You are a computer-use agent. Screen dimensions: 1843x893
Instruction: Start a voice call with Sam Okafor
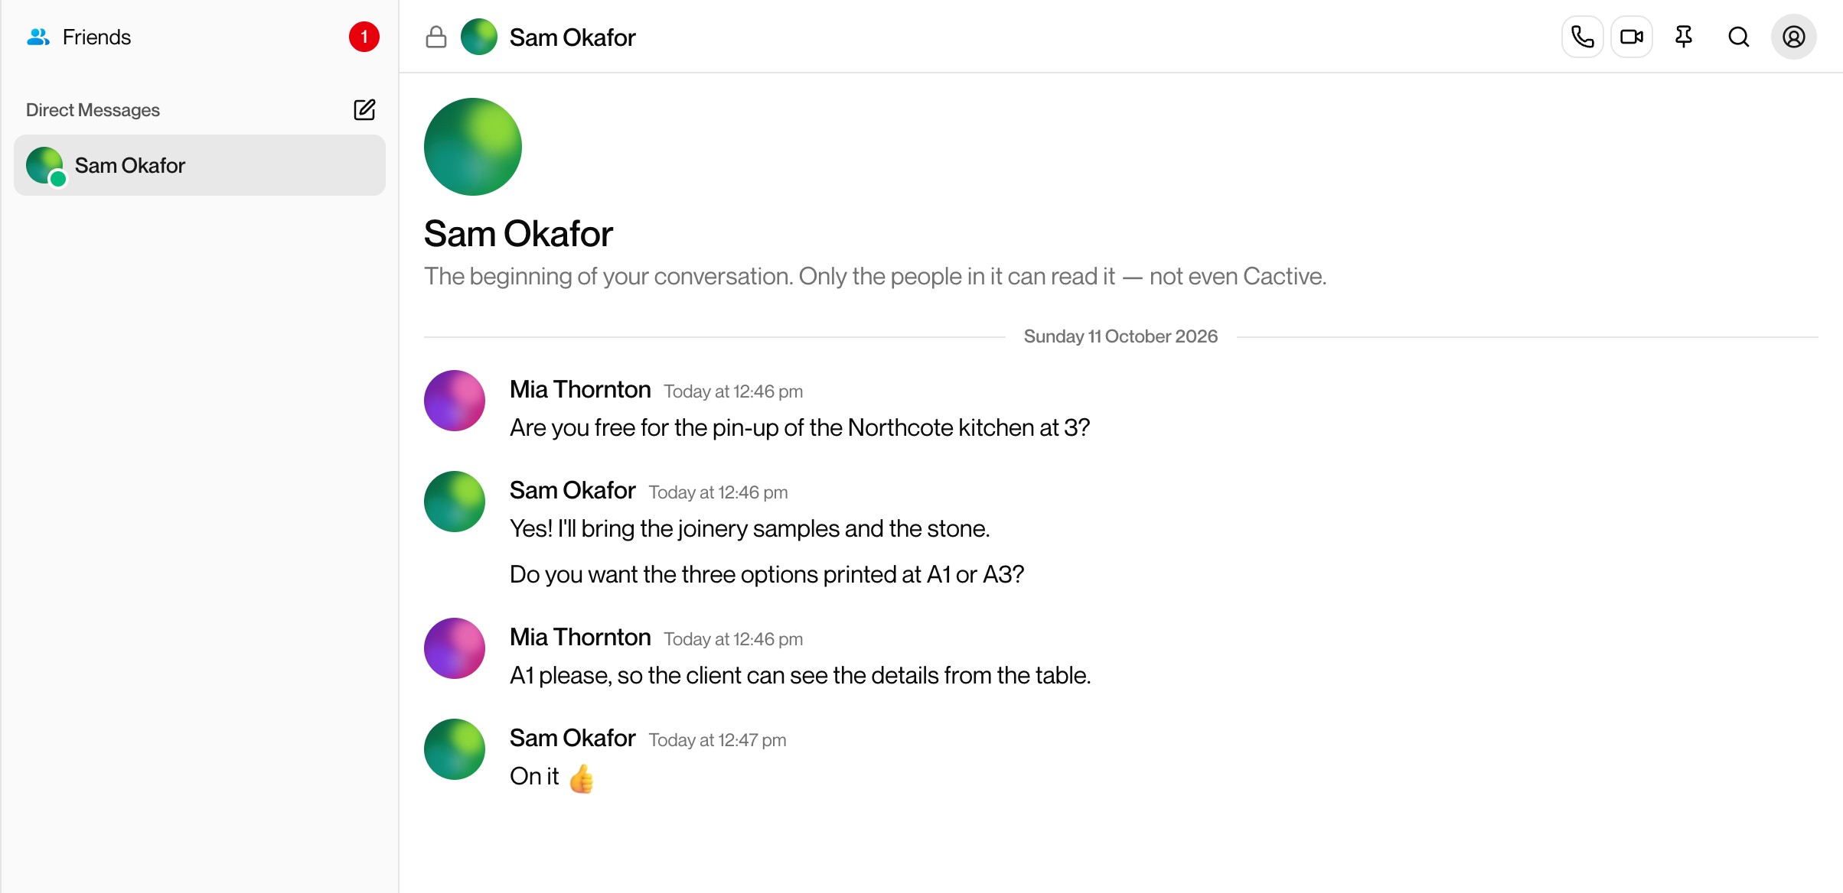point(1582,37)
